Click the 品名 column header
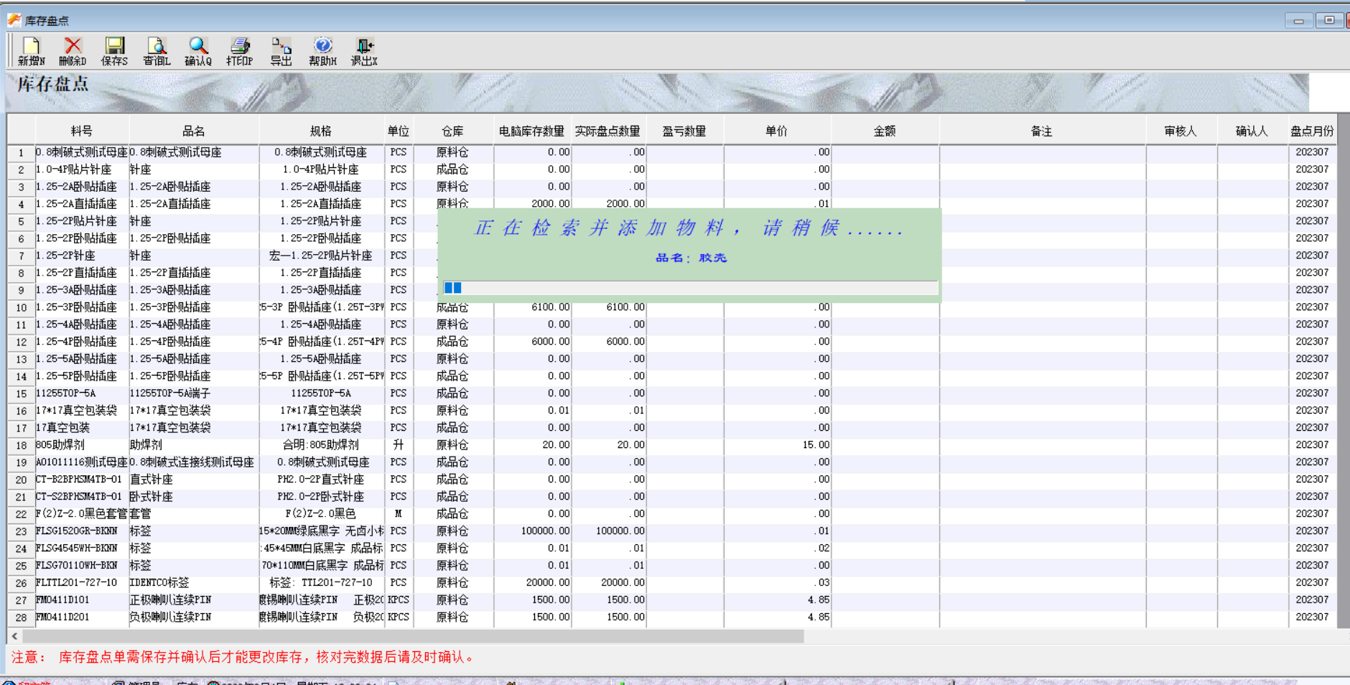The height and width of the screenshot is (685, 1350). (194, 131)
